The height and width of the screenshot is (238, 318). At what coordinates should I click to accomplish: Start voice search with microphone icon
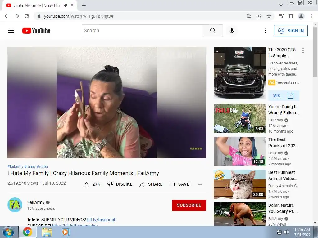[232, 31]
